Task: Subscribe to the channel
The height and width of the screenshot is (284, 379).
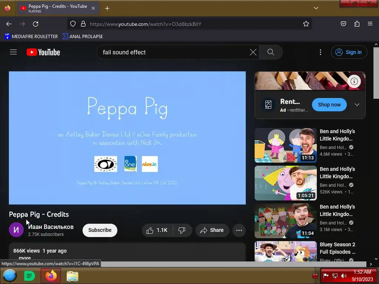Action: click(x=100, y=230)
